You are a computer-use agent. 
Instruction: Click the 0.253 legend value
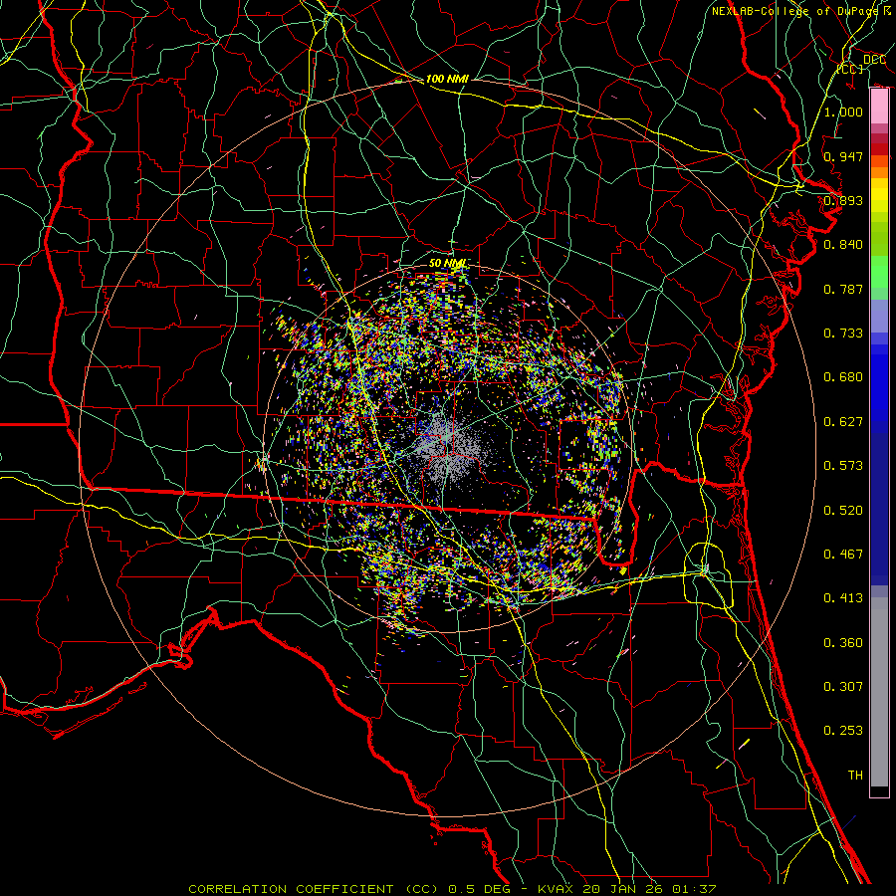(x=843, y=731)
